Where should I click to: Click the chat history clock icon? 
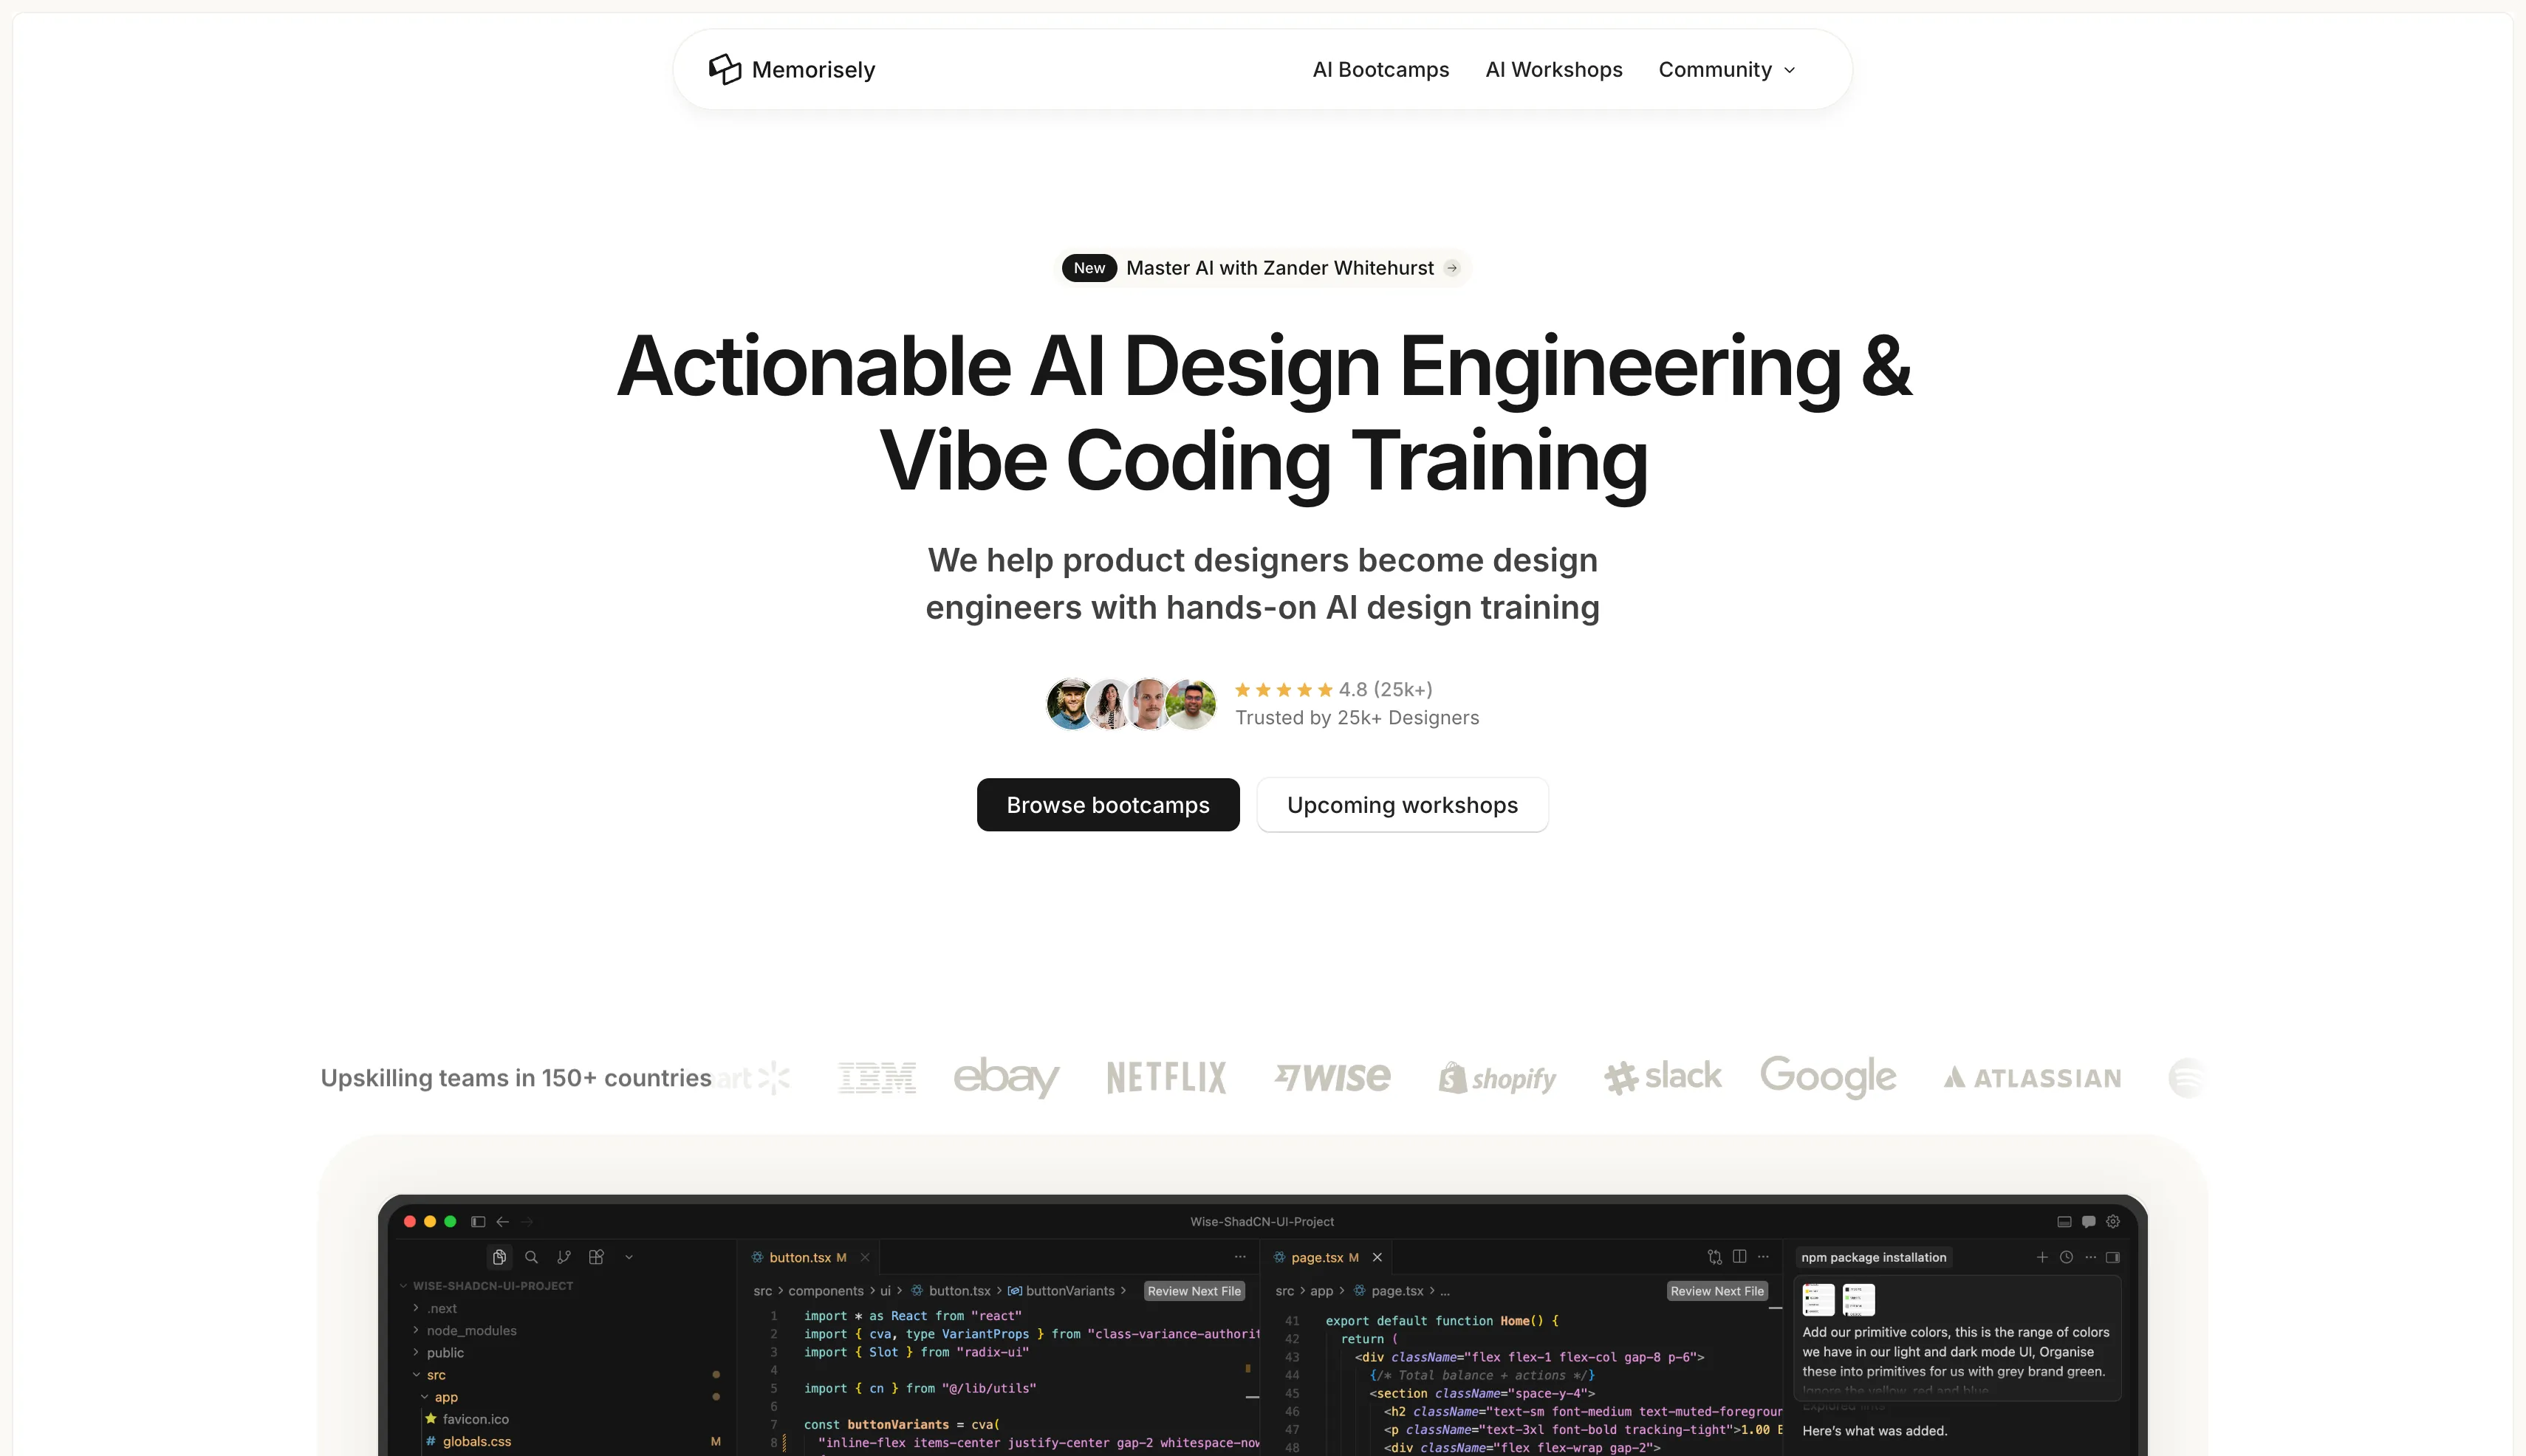point(2066,1257)
